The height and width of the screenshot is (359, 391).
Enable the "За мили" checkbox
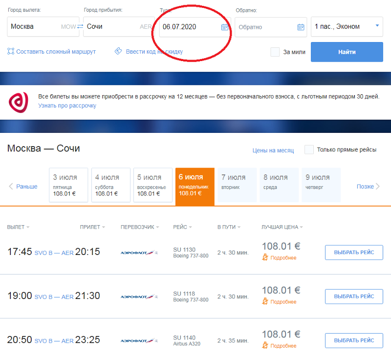pyautogui.click(x=275, y=52)
